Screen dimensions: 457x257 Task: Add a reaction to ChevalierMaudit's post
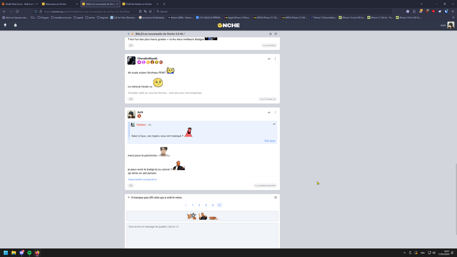coord(131,99)
